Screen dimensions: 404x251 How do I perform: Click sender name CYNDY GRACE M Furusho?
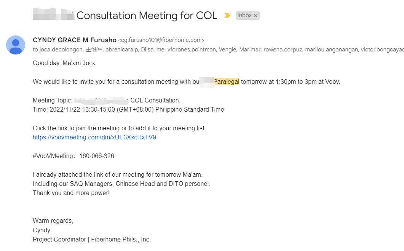click(75, 40)
